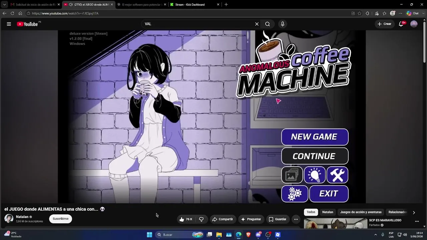Share the video via Compartir
427x240 pixels.
[223, 219]
